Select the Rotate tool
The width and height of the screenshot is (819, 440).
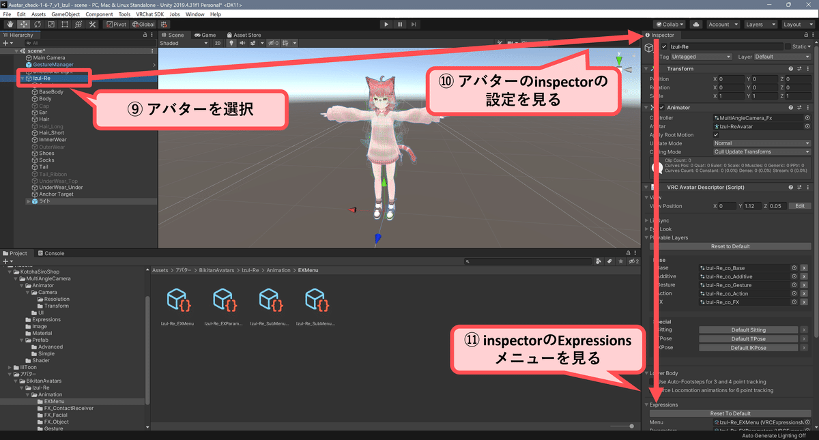(x=38, y=25)
